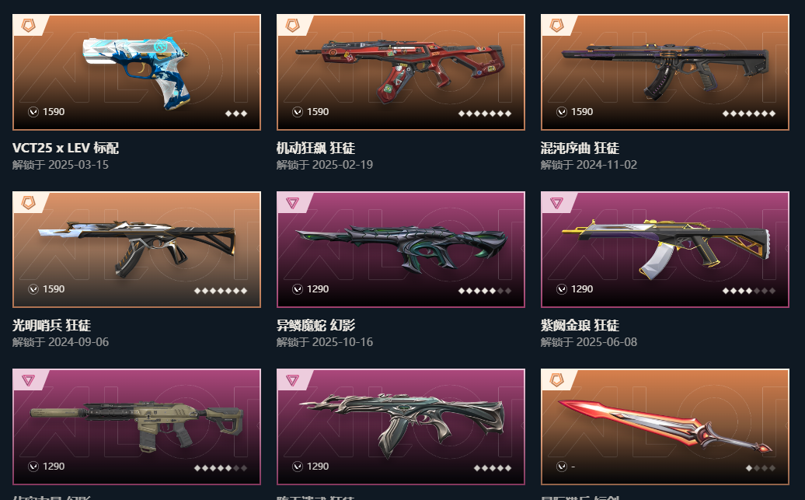Click the orange tier badge on VCT25 x LEV card
This screenshot has width=805, height=500.
pos(29,25)
